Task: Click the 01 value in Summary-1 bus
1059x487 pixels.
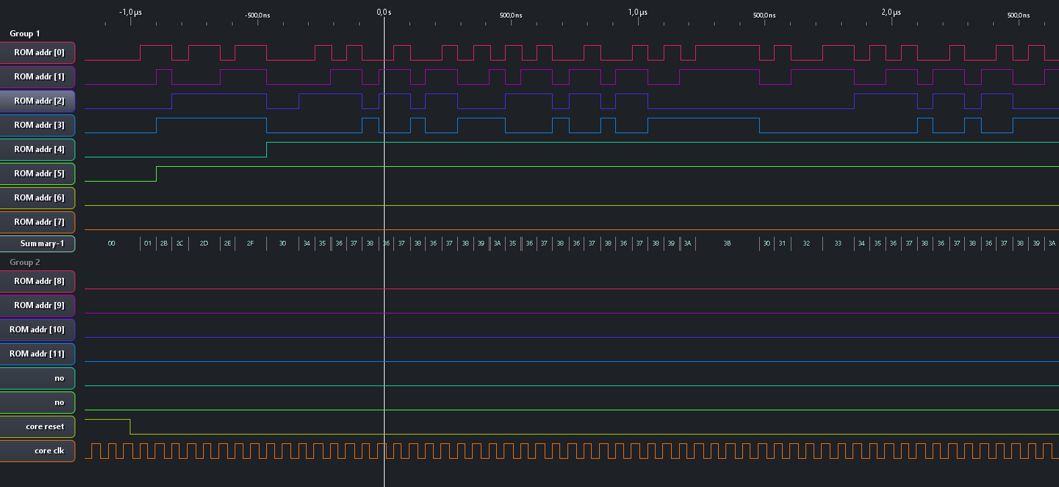Action: (x=148, y=243)
